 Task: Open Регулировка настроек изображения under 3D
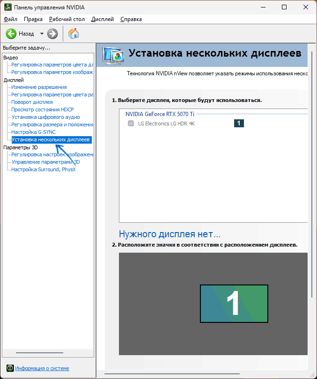point(52,154)
